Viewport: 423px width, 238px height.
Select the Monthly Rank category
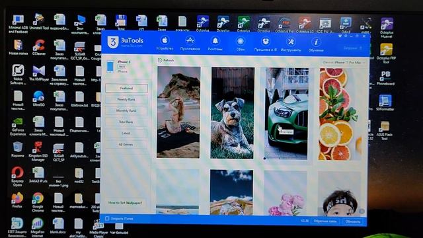(126, 110)
